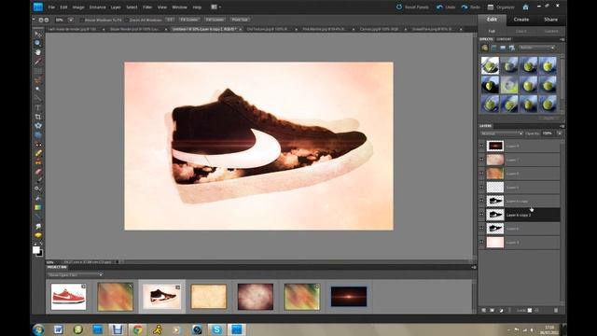Click Reset Panels
The image size is (597, 336).
pos(412,7)
